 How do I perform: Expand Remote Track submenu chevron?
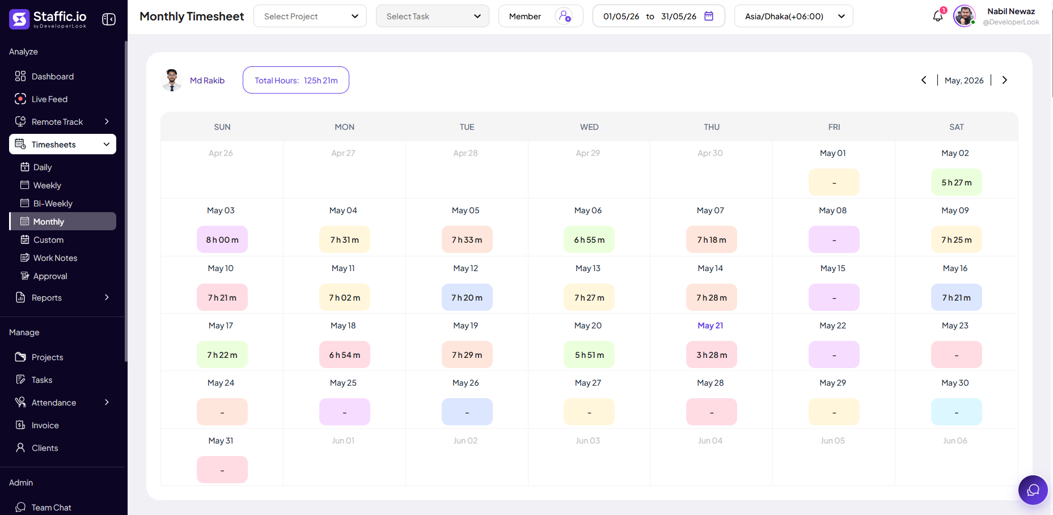point(107,121)
